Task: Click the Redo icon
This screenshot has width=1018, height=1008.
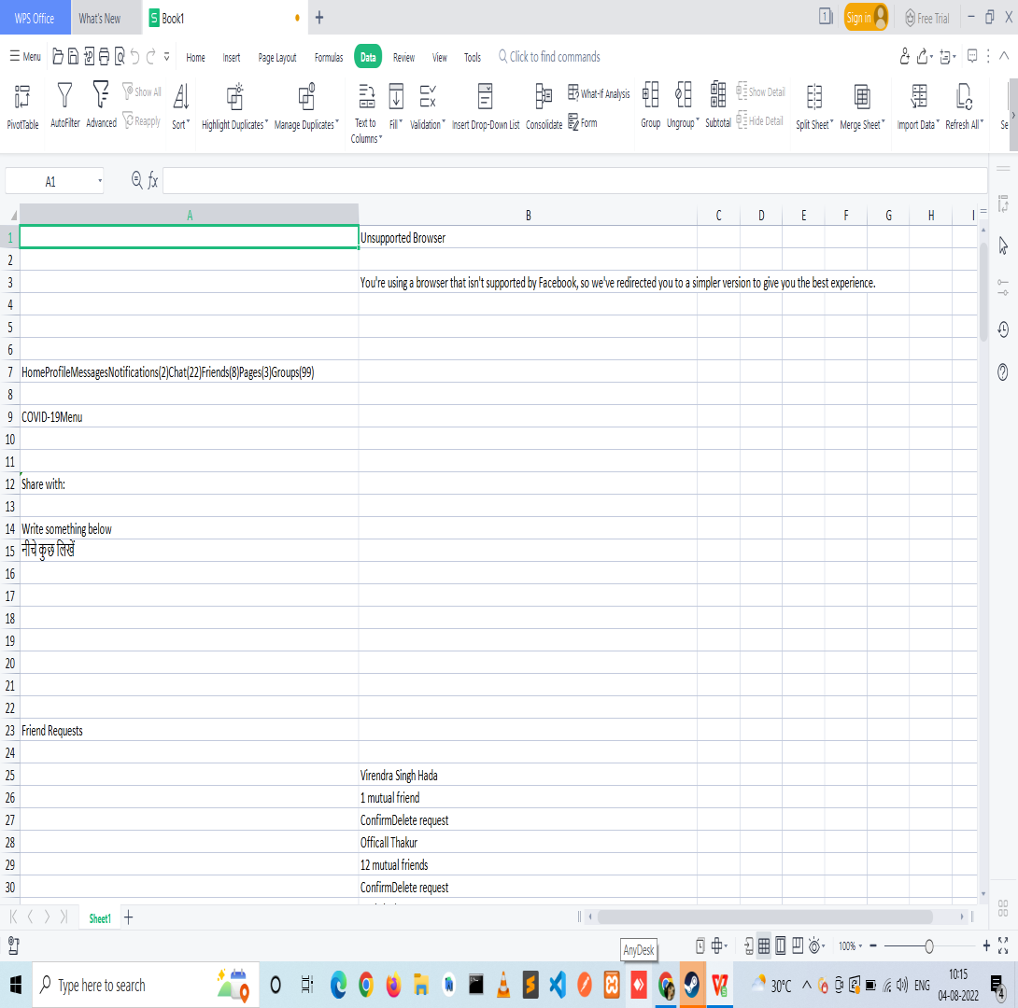Action: (150, 56)
